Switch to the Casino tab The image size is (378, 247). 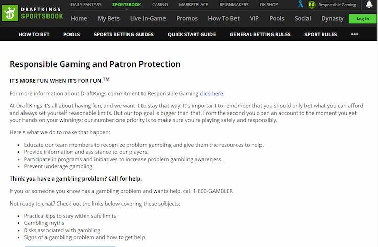coord(160,4)
